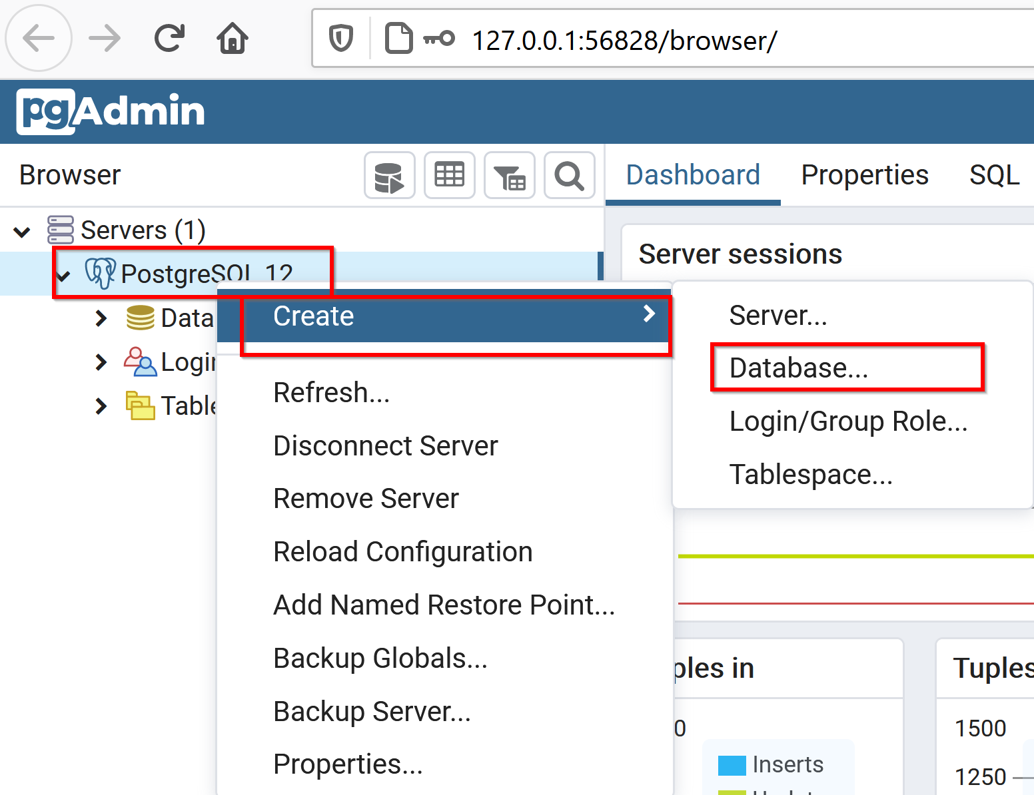Go forward with browser forward arrow

click(105, 39)
